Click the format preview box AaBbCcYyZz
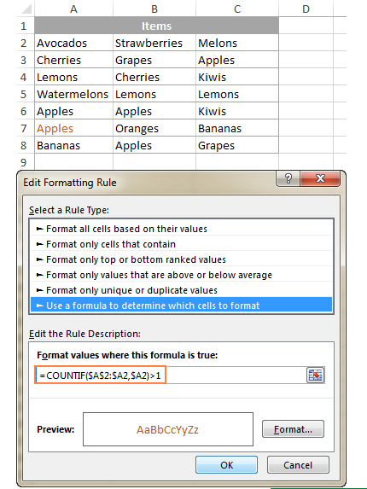Viewport: 367px width, 489px height. [168, 429]
